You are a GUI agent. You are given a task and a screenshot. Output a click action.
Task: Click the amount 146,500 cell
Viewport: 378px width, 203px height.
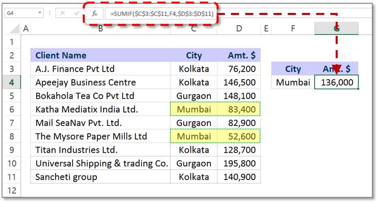[x=239, y=82]
